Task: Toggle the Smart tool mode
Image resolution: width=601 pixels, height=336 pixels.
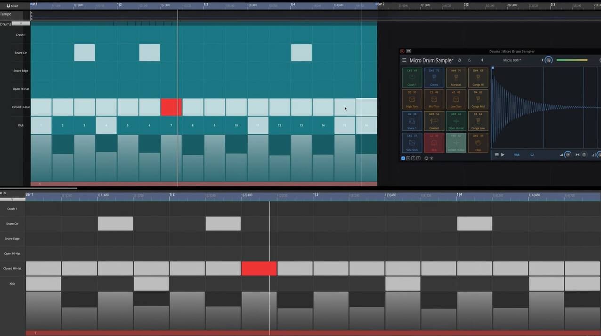Action: [x=12, y=6]
